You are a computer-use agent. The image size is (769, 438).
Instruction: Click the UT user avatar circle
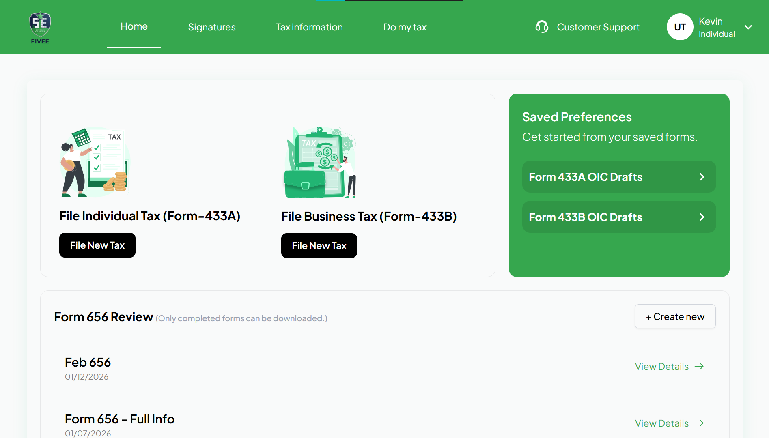pos(680,27)
